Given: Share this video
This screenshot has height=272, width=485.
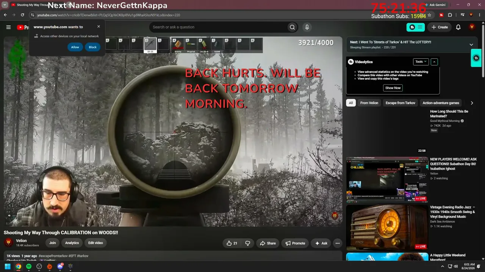Looking at the screenshot, I should (x=268, y=243).
